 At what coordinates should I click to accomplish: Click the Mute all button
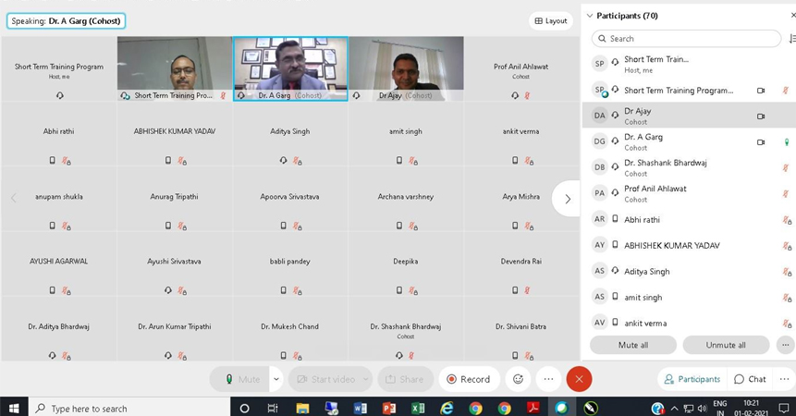(631, 345)
